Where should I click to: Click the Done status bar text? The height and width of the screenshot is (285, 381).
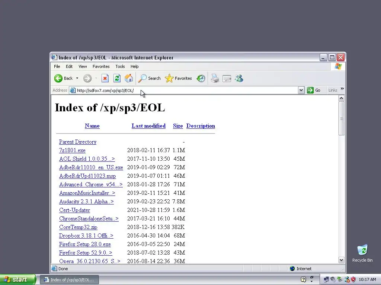tap(63, 269)
